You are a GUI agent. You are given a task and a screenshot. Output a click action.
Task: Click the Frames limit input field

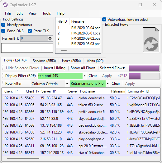pyautogui.click(x=34, y=38)
